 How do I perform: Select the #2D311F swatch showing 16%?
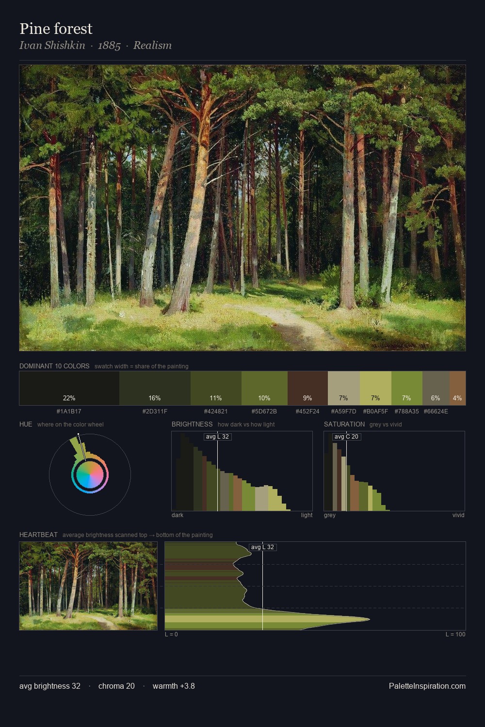pyautogui.click(x=155, y=388)
